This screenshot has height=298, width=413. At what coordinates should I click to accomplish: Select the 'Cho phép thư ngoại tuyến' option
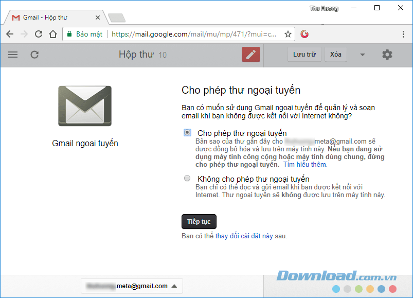click(187, 132)
